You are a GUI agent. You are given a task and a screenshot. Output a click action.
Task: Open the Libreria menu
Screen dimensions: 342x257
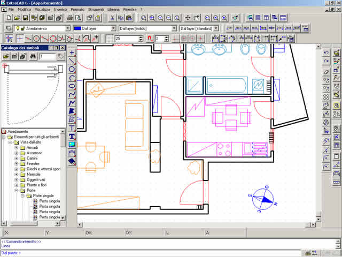tap(113, 10)
